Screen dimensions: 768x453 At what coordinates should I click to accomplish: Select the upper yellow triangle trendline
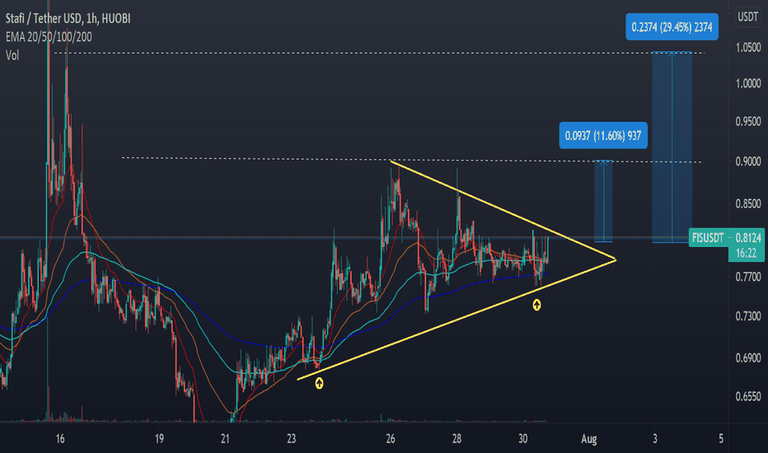tap(503, 209)
